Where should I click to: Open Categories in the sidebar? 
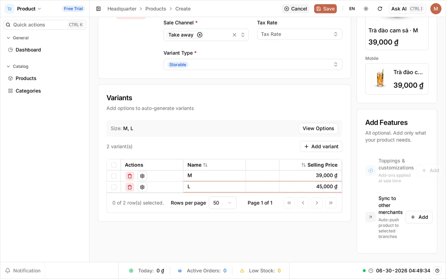coord(28,91)
